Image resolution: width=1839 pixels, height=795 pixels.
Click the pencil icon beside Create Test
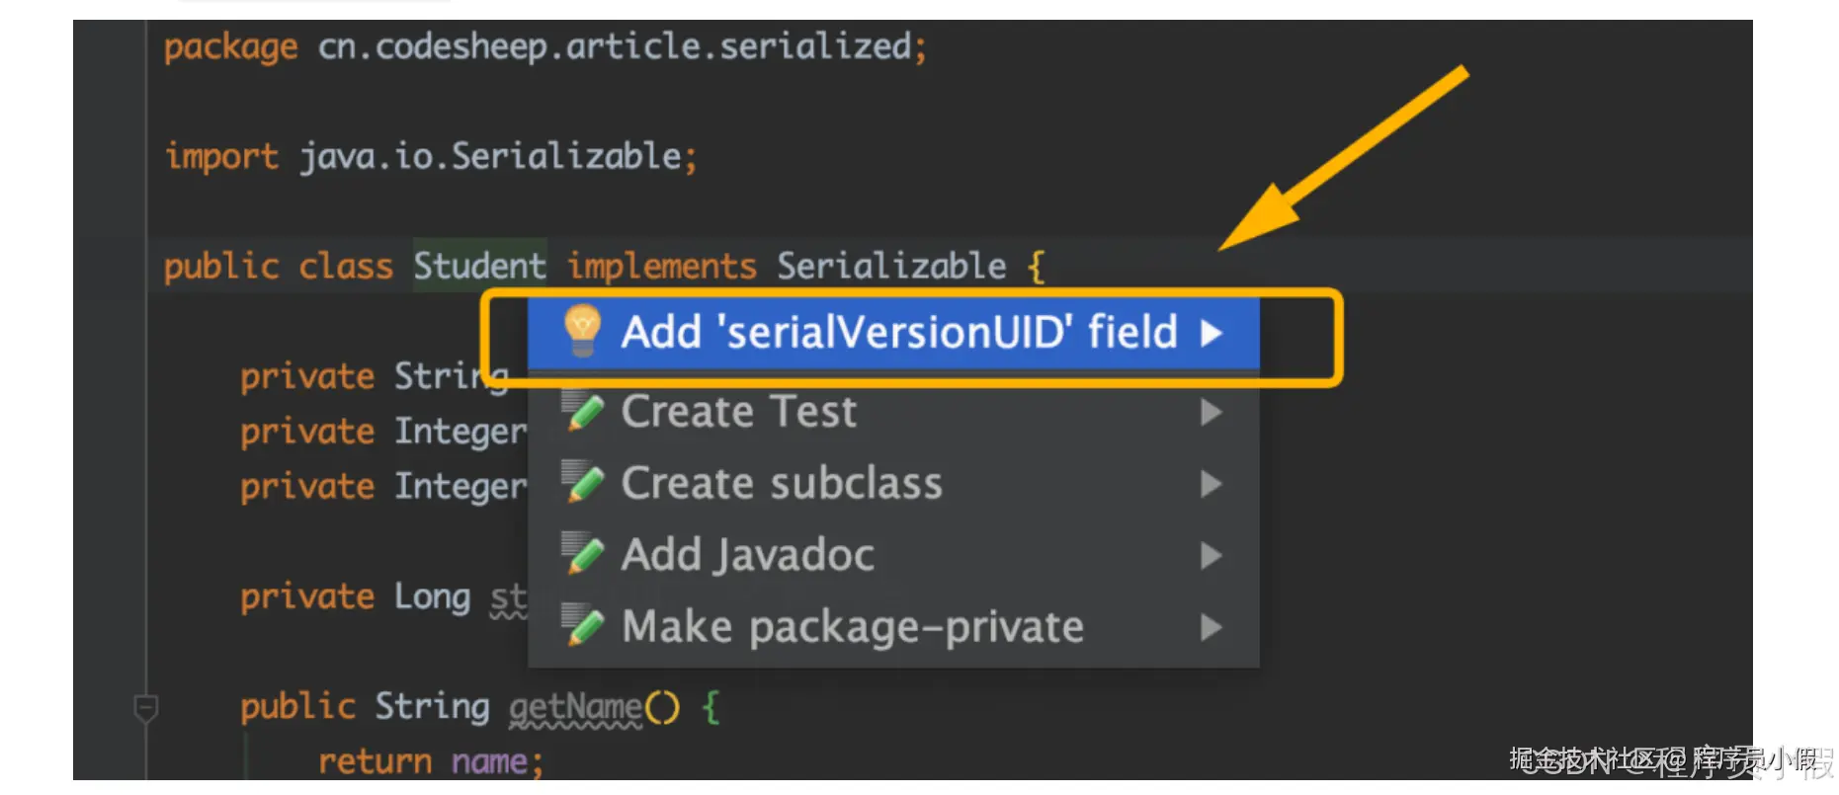(583, 411)
